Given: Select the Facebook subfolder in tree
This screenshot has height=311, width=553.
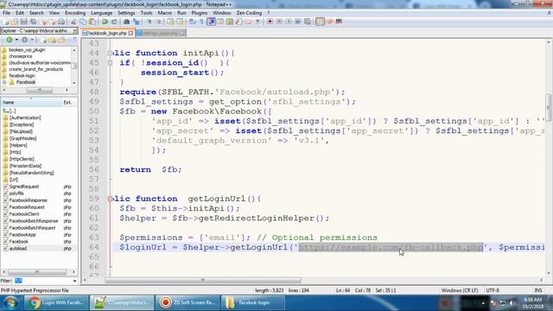Looking at the screenshot, I should tap(26, 82).
